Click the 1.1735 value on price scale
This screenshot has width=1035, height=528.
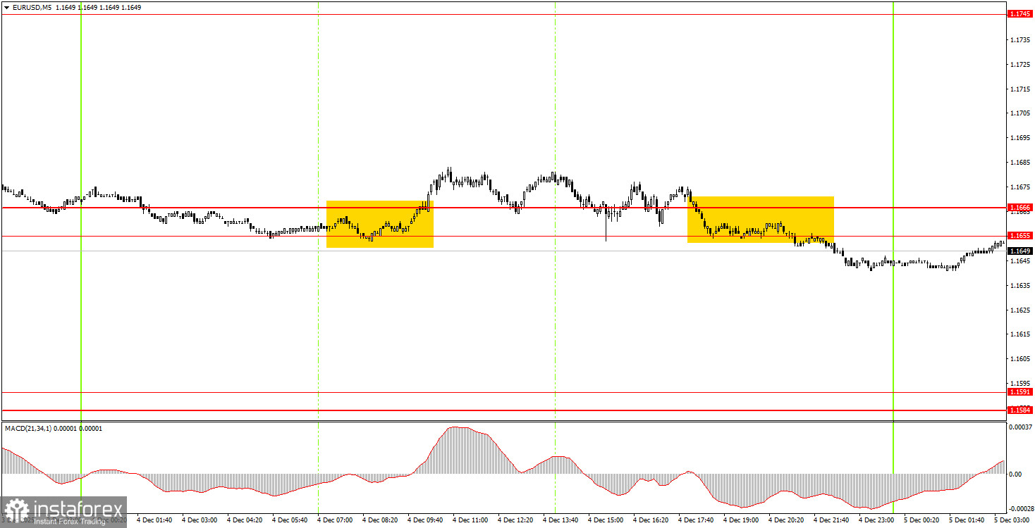(x=1021, y=40)
